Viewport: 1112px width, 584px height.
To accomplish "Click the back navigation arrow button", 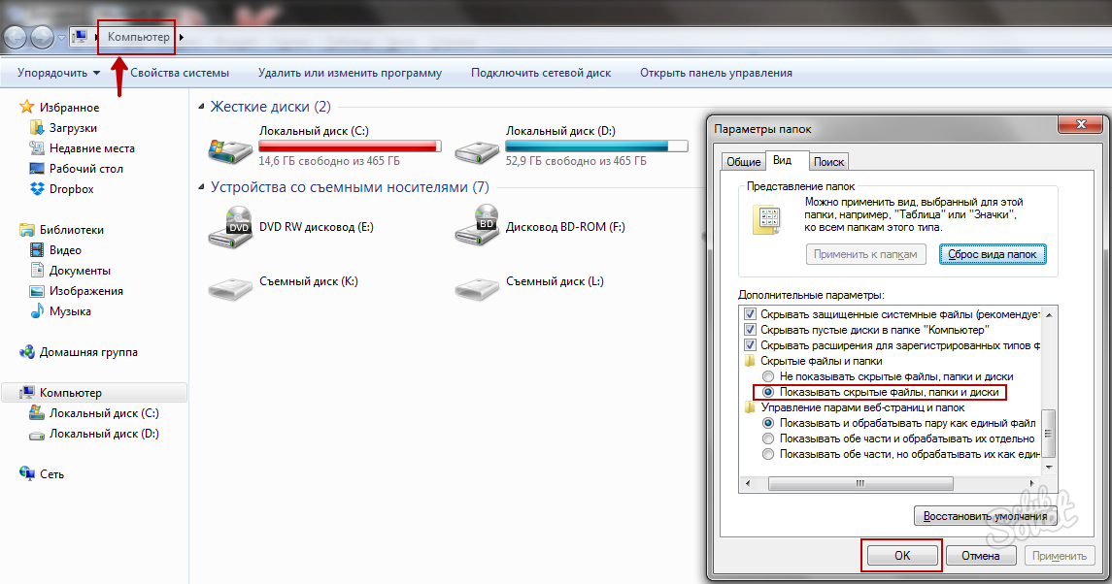I will click(x=15, y=37).
